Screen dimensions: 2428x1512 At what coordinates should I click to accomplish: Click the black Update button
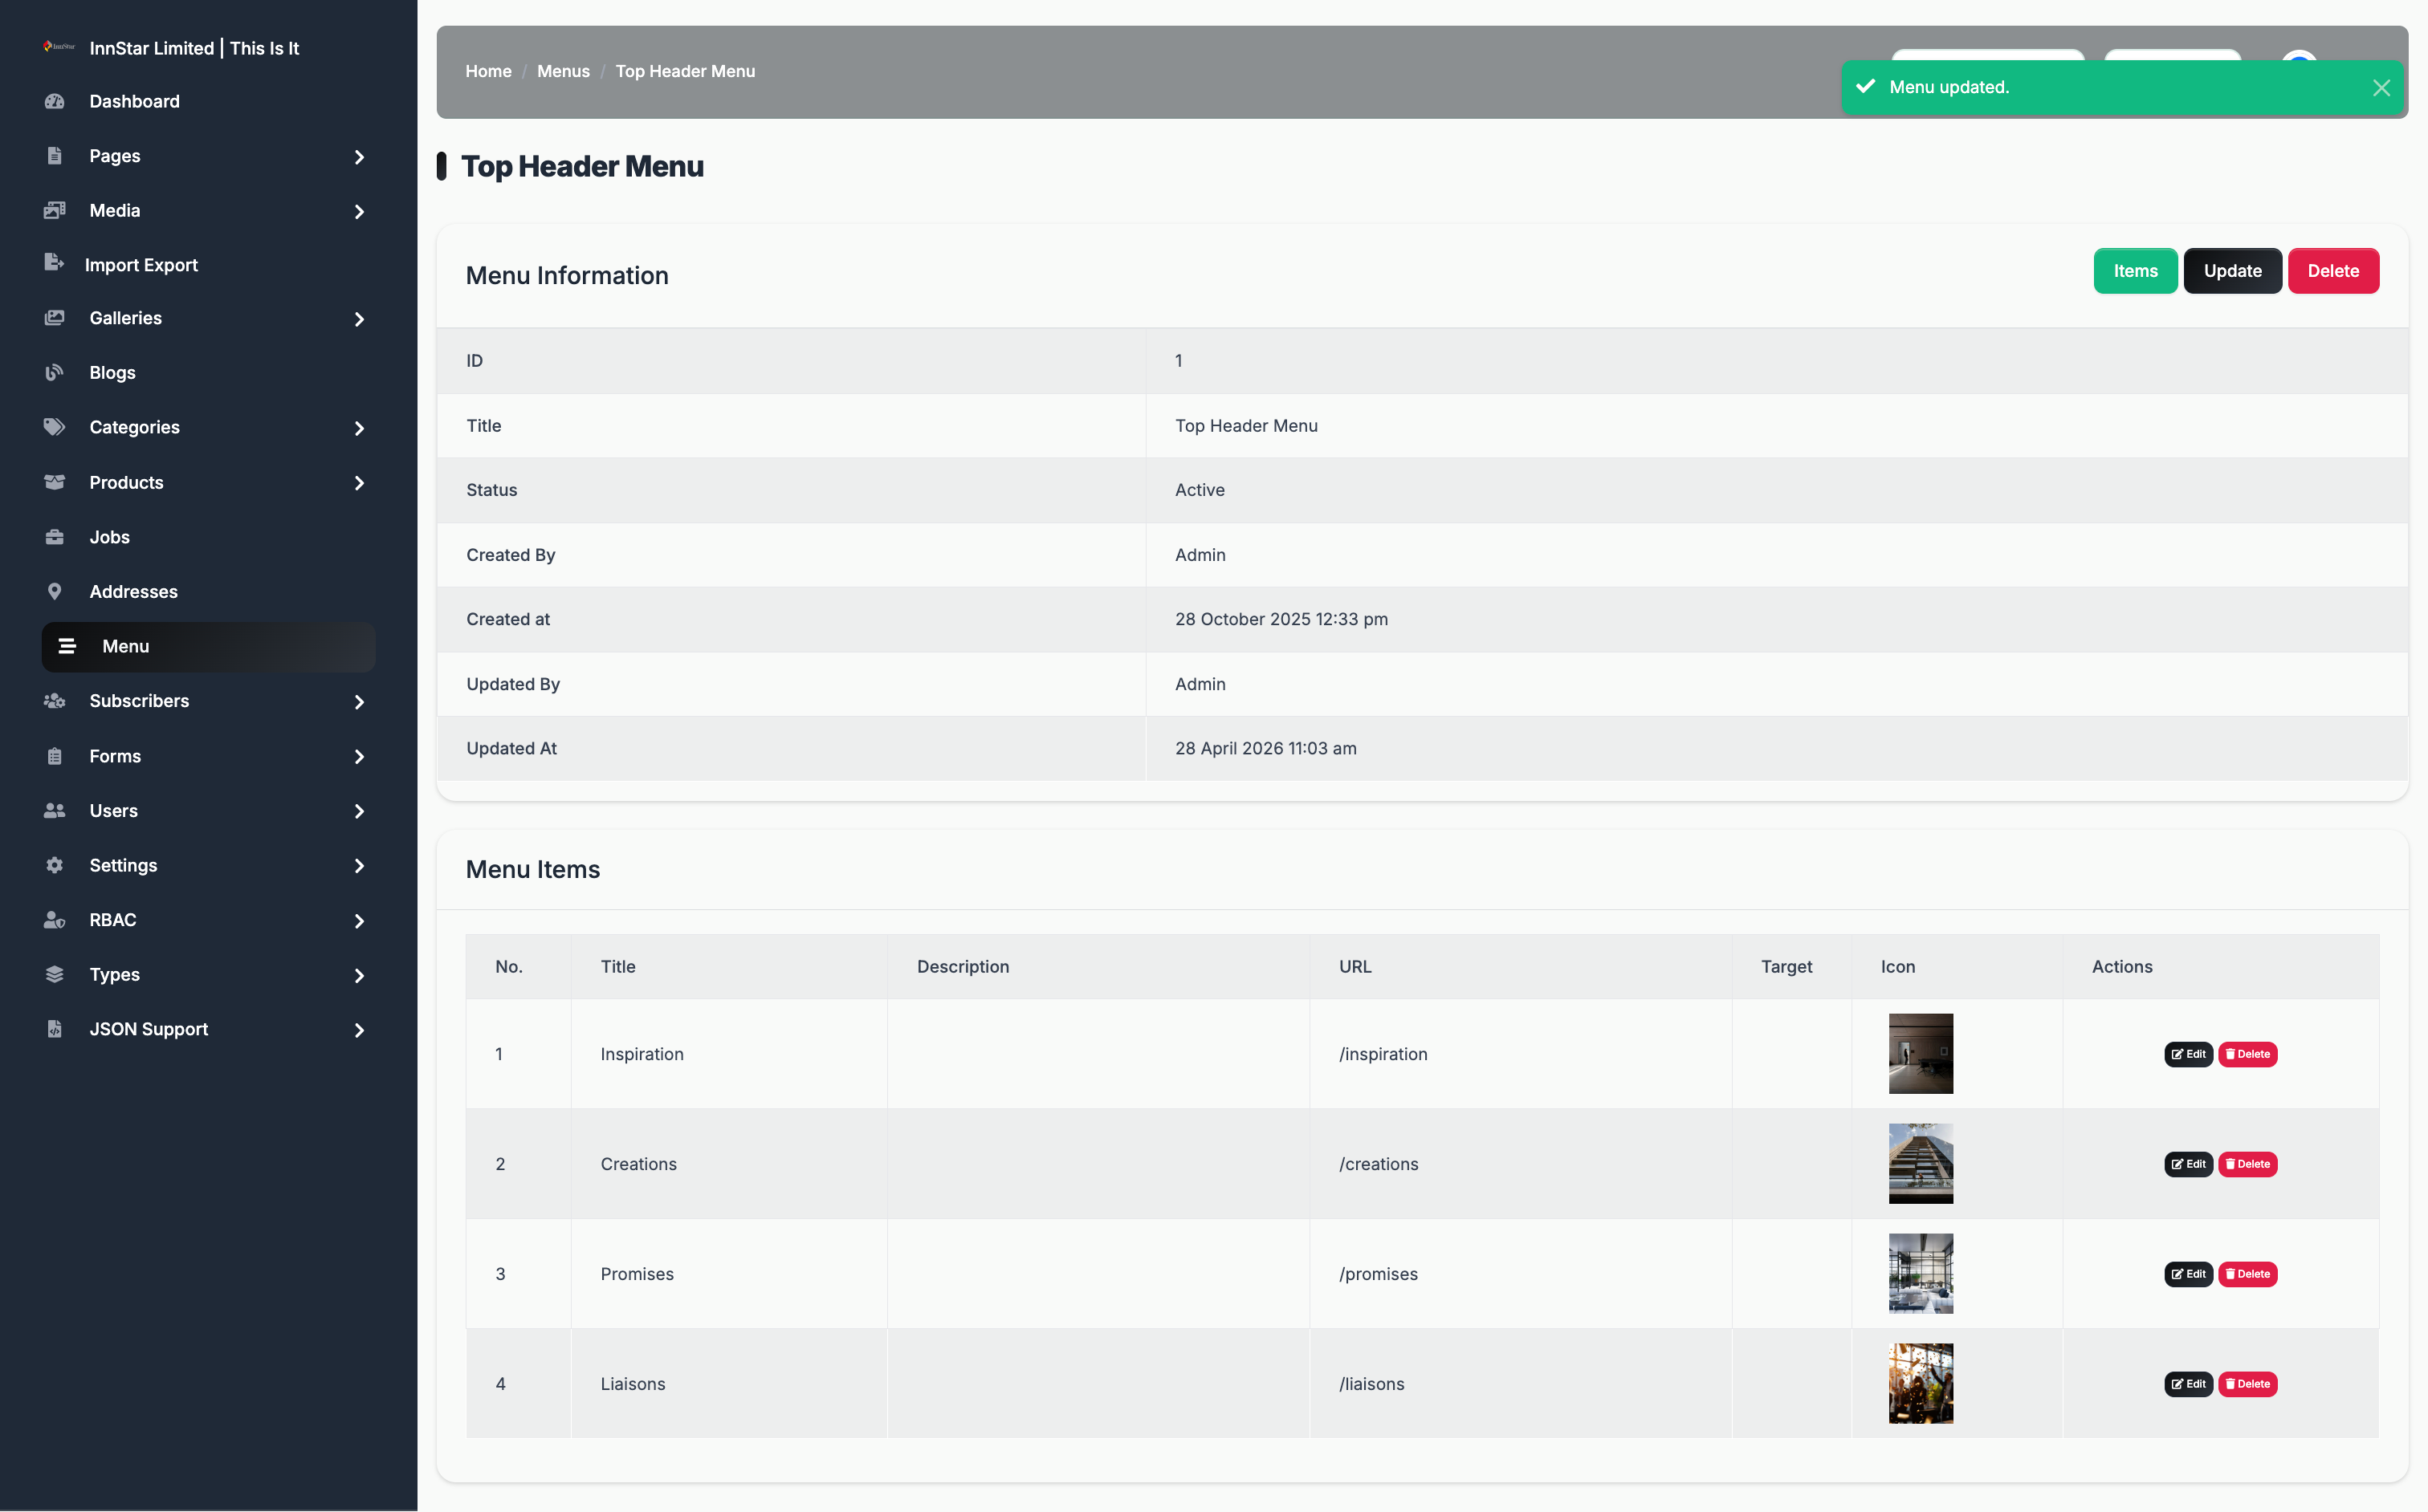coord(2232,271)
